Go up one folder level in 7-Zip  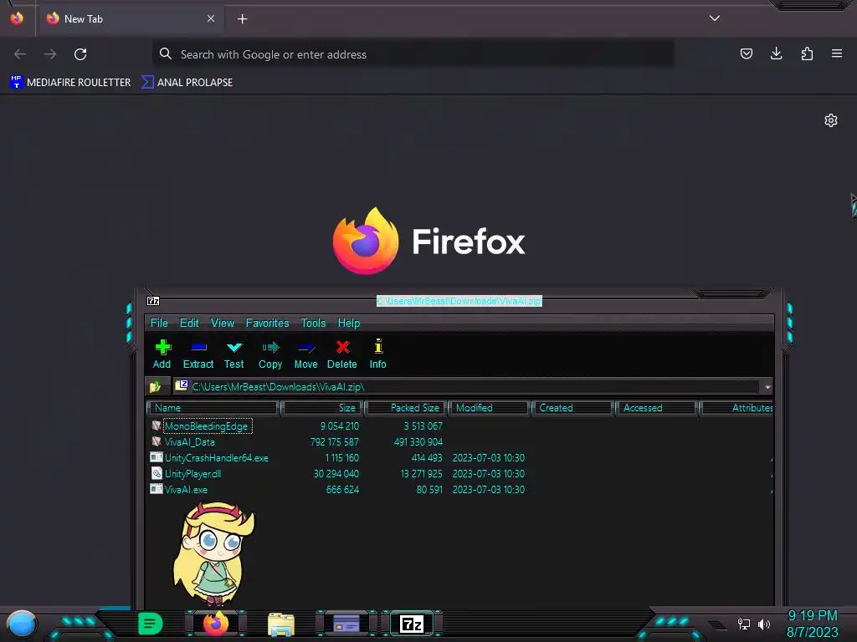(x=155, y=386)
